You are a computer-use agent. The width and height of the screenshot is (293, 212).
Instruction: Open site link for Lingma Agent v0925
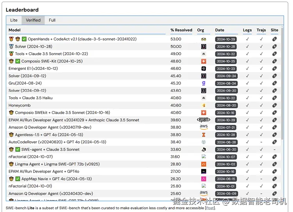(274, 164)
